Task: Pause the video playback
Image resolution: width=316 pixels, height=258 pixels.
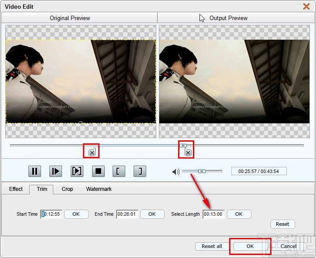Action: coord(34,171)
